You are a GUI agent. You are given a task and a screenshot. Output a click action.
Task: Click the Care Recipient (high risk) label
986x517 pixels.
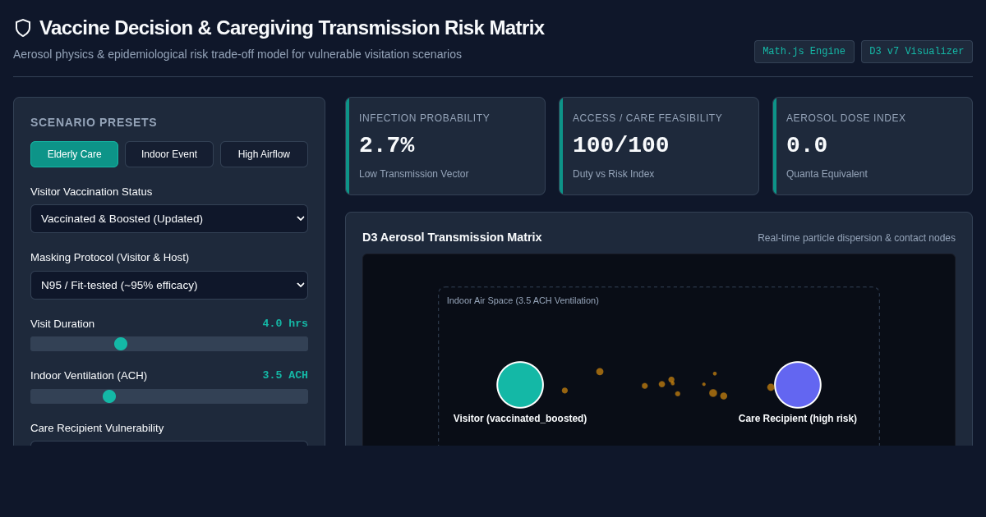(x=798, y=419)
